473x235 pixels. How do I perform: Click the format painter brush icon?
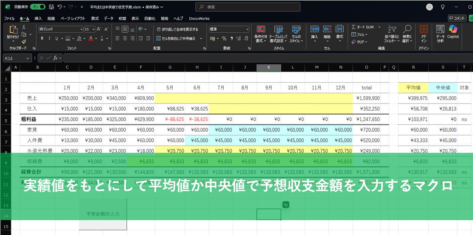(24, 42)
